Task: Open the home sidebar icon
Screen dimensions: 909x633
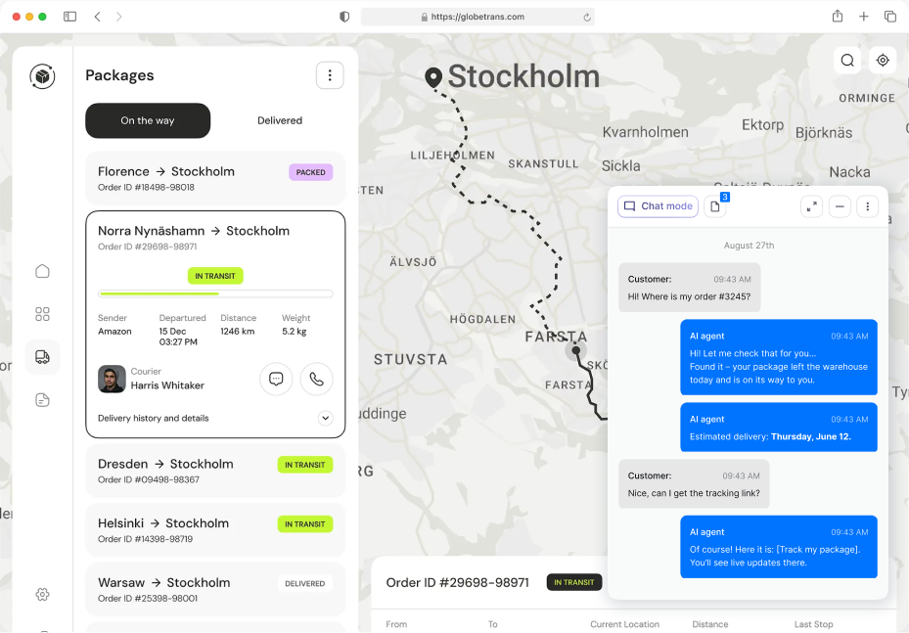Action: [x=42, y=271]
